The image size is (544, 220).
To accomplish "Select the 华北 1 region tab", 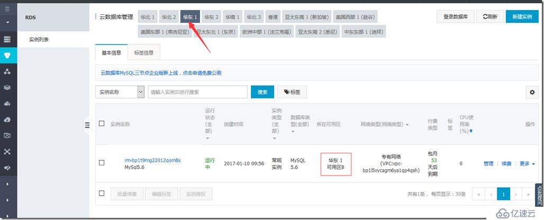I will 148,16.
